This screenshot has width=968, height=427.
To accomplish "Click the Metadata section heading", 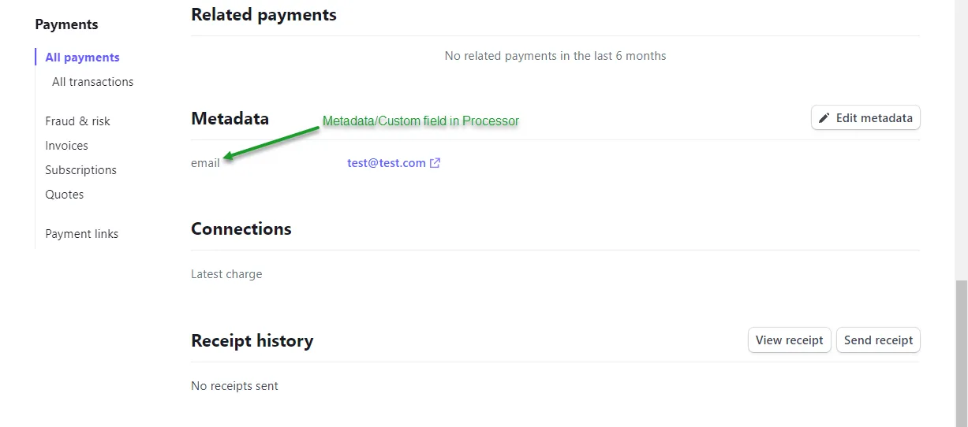I will click(230, 118).
